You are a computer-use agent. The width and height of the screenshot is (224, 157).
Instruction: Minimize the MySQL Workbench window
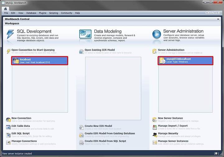(205, 2)
